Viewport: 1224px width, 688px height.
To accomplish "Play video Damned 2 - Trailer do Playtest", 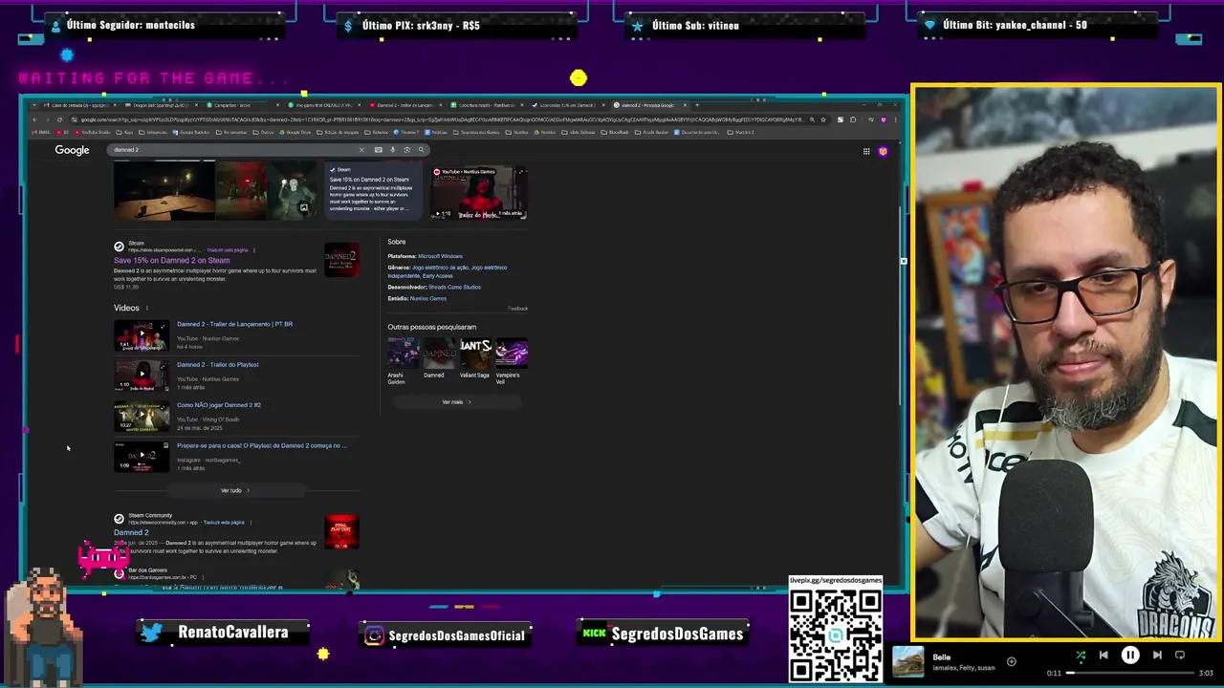I will [x=217, y=364].
